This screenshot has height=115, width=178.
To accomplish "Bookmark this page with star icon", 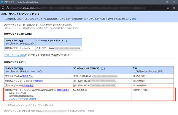I will point(168,8).
